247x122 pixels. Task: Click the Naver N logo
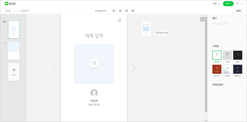point(6,3)
